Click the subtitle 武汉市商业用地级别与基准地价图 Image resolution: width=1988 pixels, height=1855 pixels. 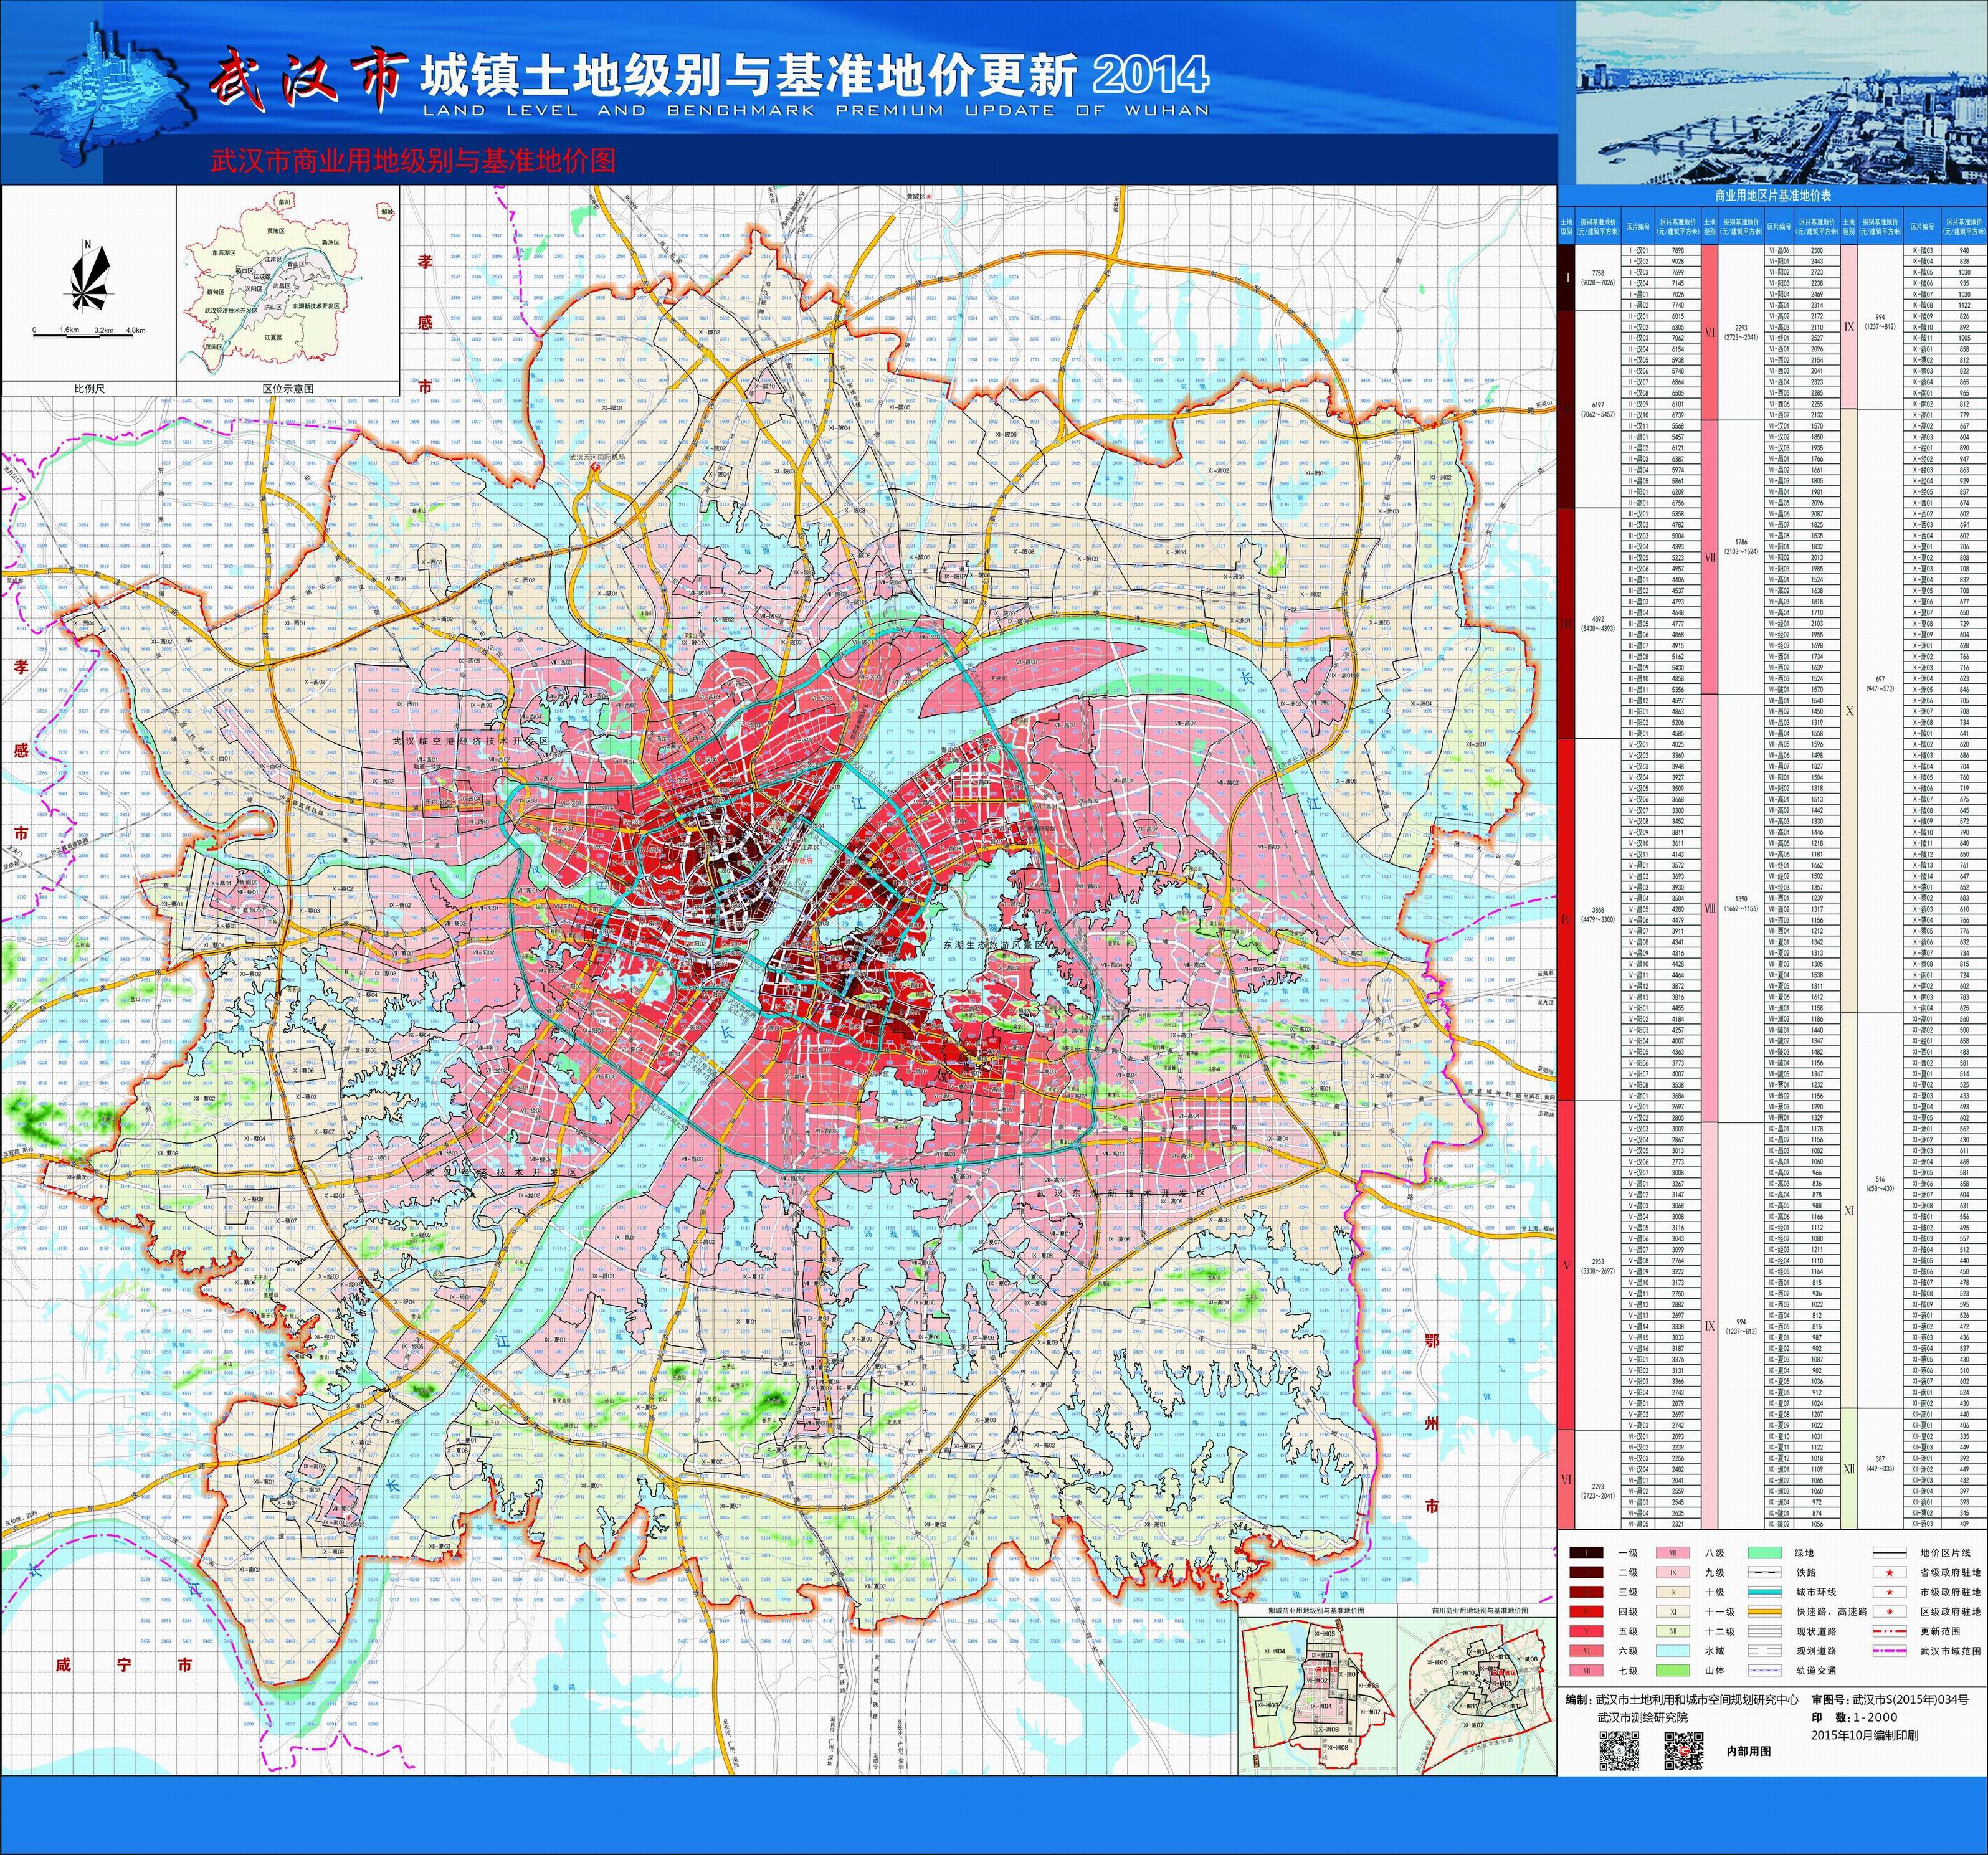[x=413, y=160]
